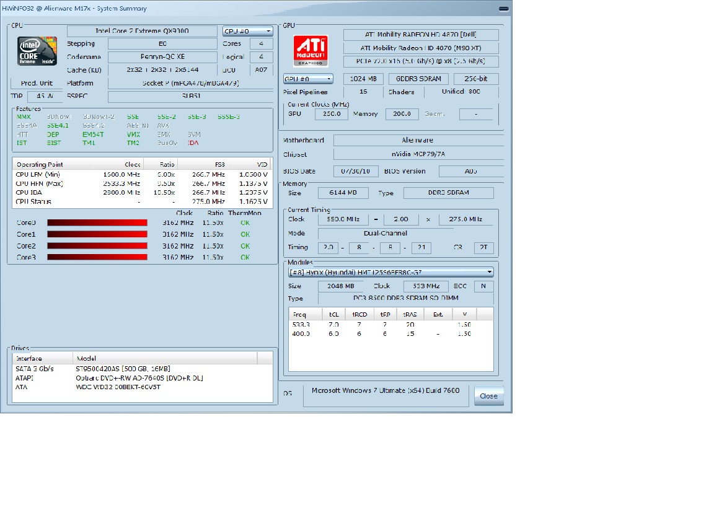Viewport: 714px width, 510px height.
Task: Minimize the System Summary window
Action: pos(503,8)
